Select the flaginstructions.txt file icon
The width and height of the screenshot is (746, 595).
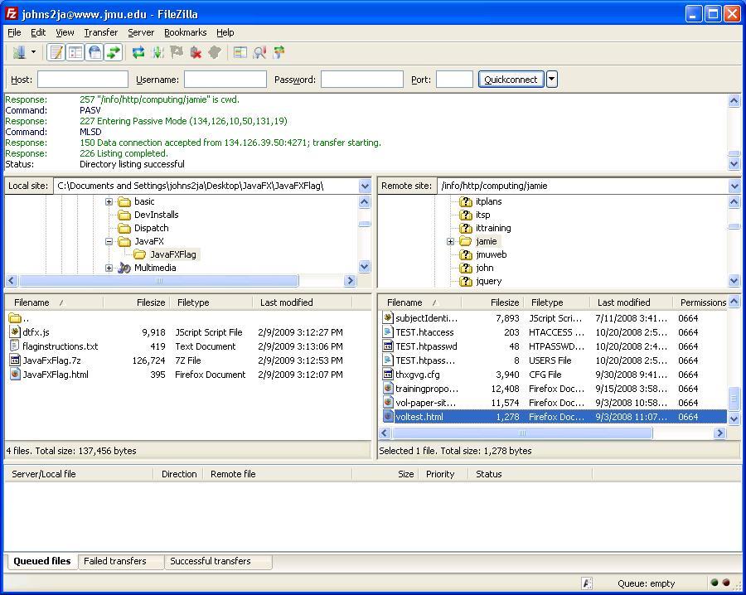coord(15,346)
